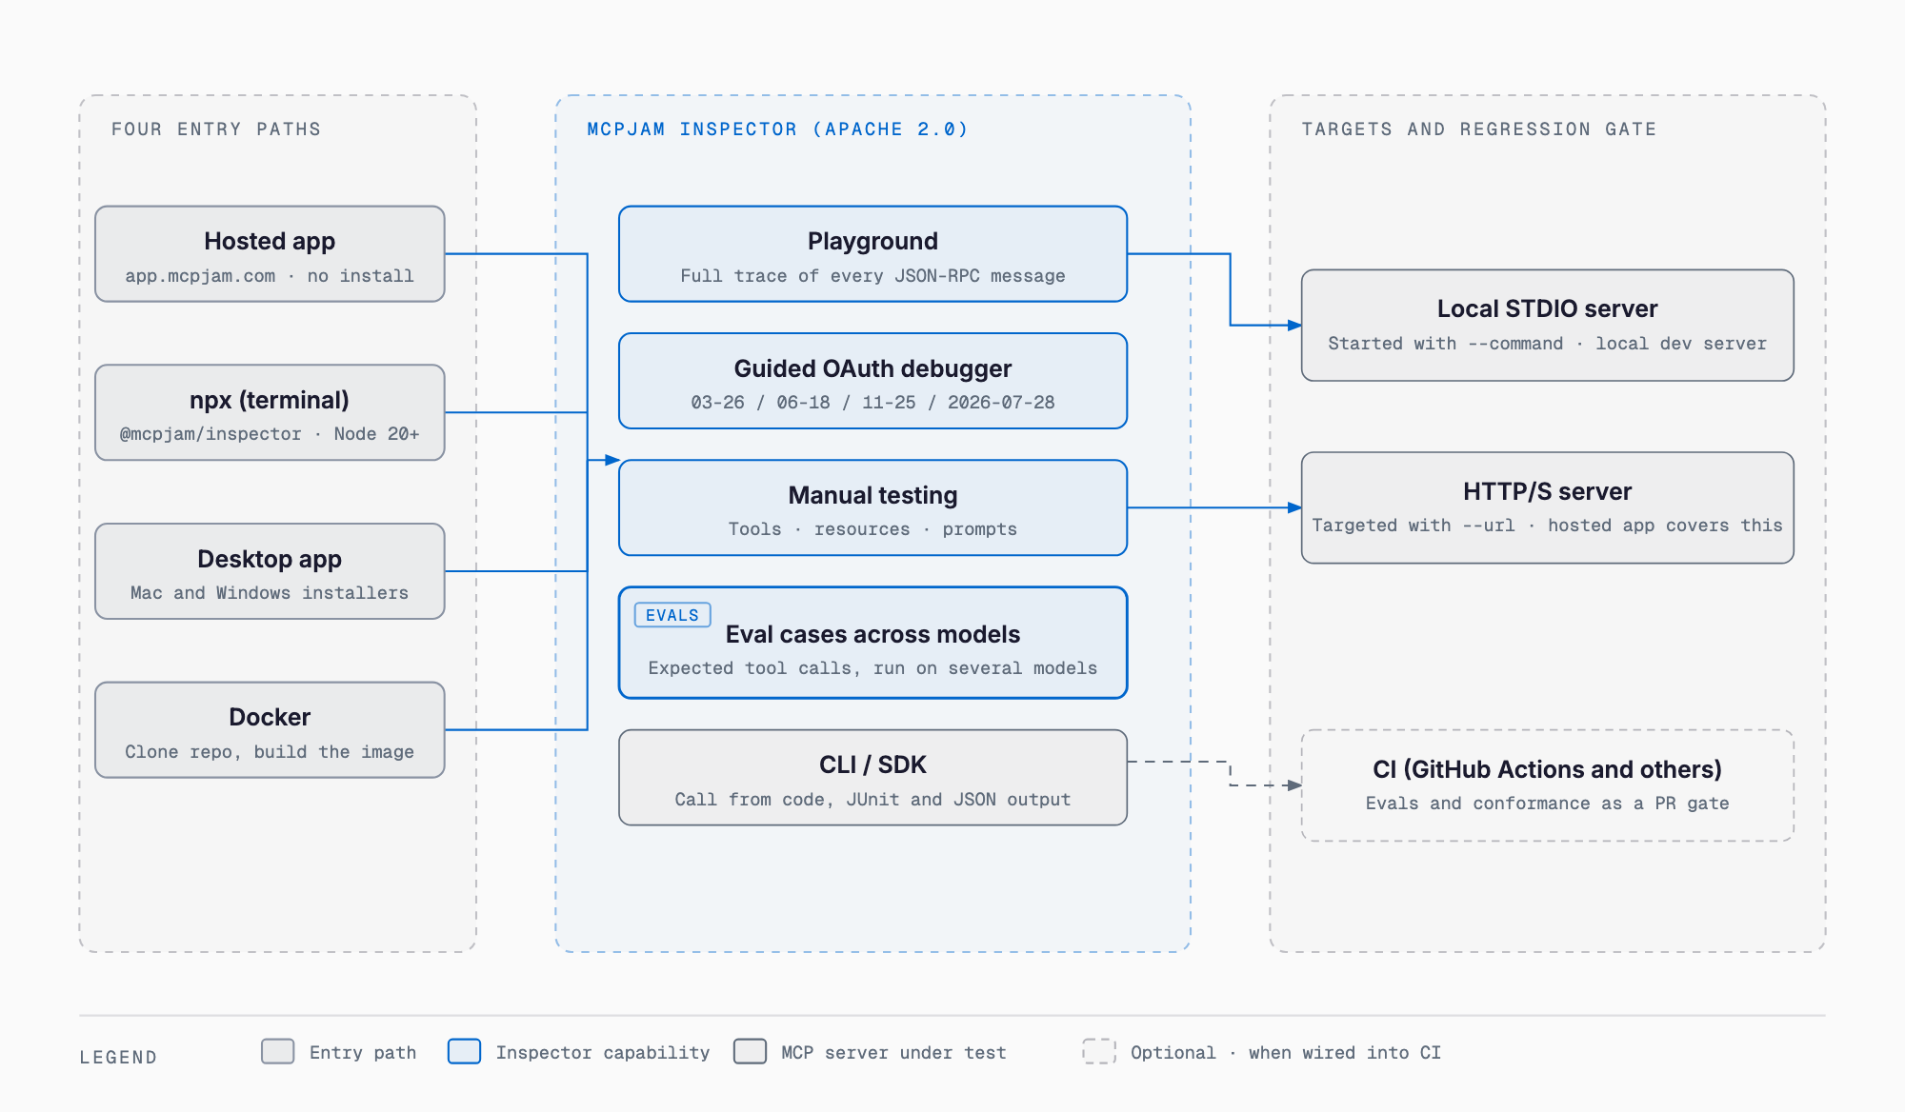Click the FOUR ENTRY PATHS heading
The image size is (1905, 1112).
coord(216,129)
